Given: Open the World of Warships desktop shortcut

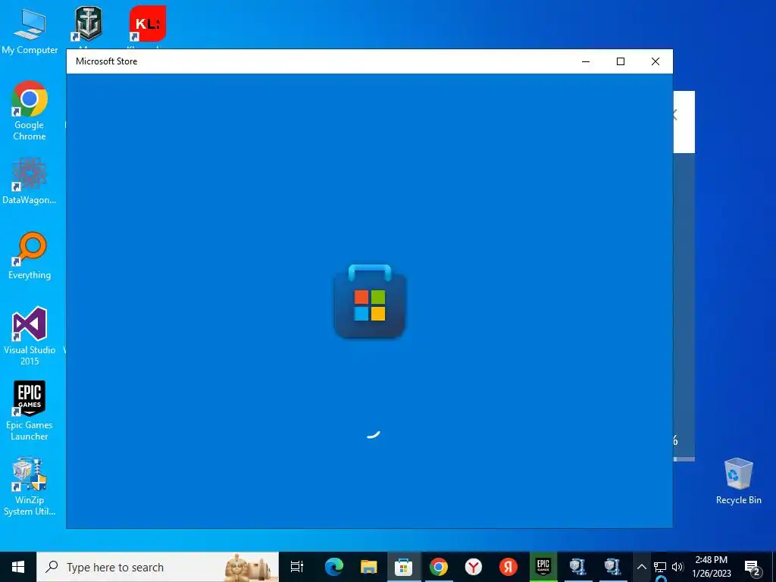Looking at the screenshot, I should [x=89, y=25].
